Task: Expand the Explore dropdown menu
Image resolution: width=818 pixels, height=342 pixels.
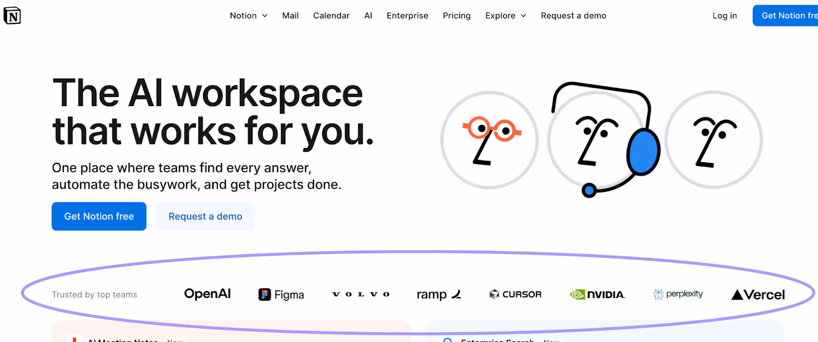Action: point(506,16)
